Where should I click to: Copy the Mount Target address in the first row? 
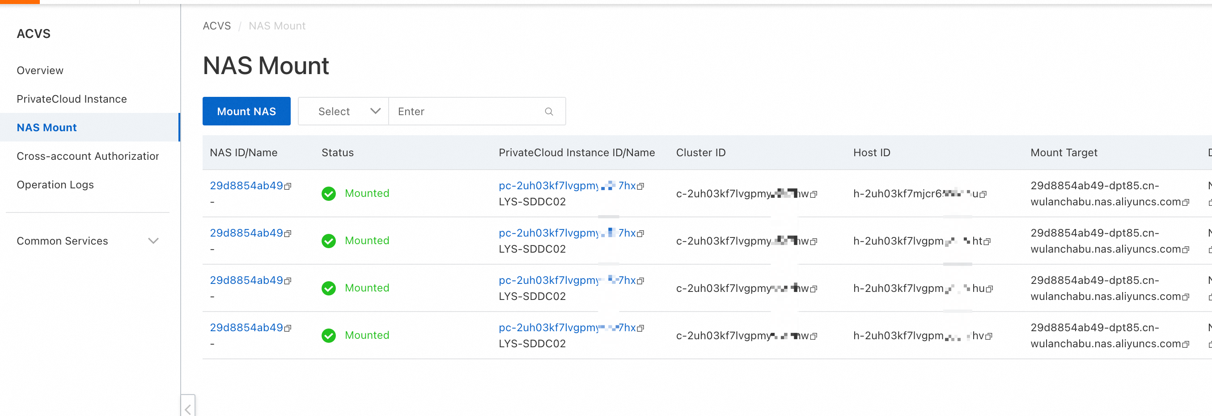[x=1186, y=202]
